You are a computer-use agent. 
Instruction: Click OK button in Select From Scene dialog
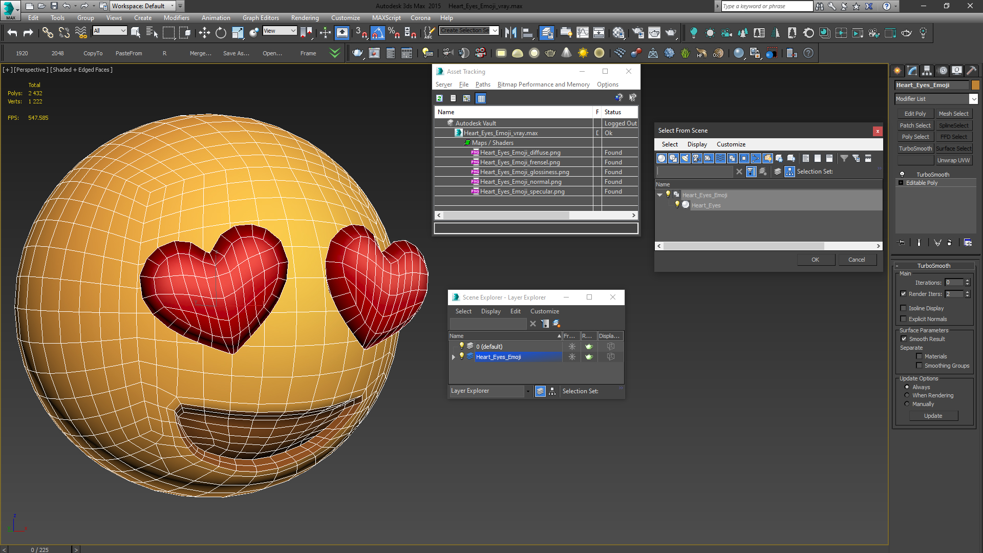coord(816,259)
